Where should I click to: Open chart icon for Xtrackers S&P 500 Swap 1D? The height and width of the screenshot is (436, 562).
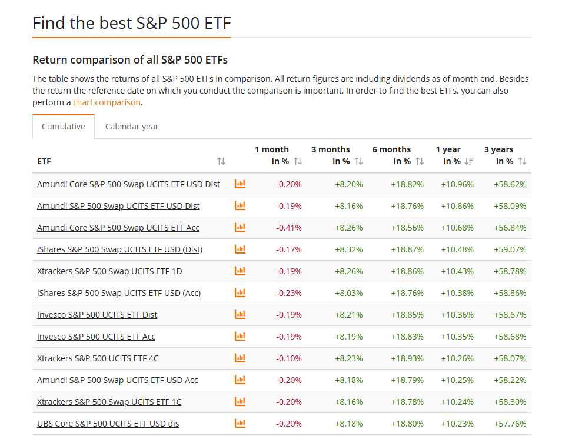pos(240,271)
